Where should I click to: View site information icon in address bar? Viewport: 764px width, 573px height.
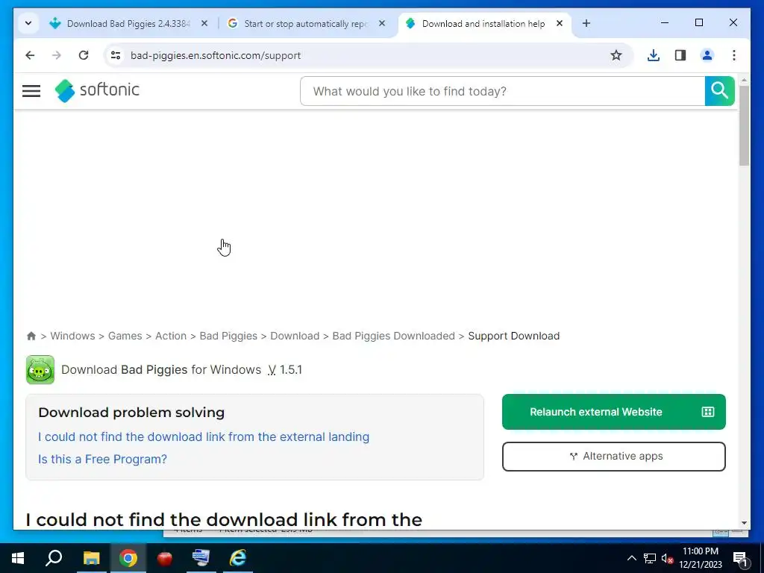(116, 55)
